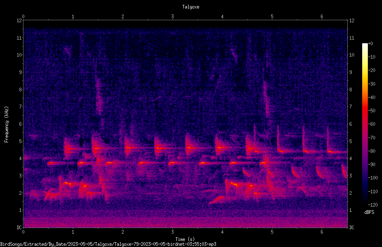This screenshot has width=382, height=247.
Task: Click the Talgoxe title text
Action: [191, 7]
